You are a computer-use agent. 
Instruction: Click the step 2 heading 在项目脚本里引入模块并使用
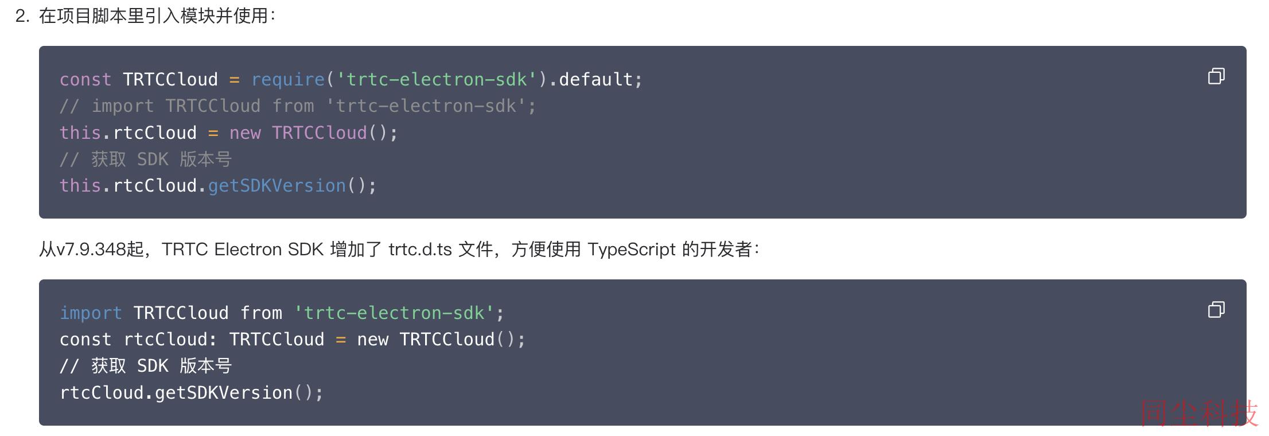click(x=157, y=16)
